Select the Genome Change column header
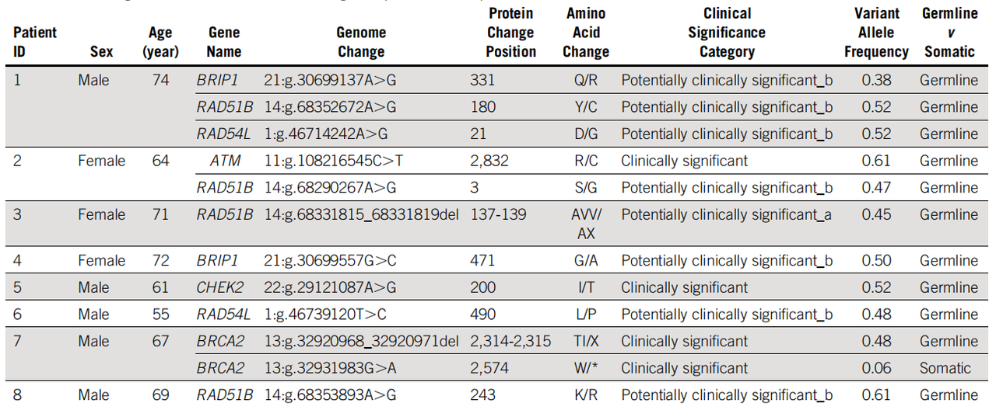The height and width of the screenshot is (417, 996). coord(360,42)
